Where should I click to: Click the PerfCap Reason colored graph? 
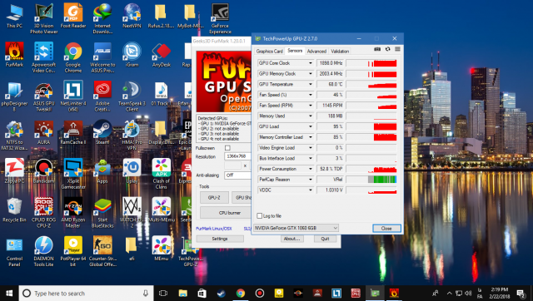click(x=371, y=179)
